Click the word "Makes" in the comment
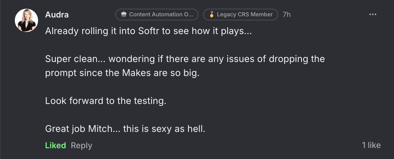The image size is (394, 159). click(136, 73)
